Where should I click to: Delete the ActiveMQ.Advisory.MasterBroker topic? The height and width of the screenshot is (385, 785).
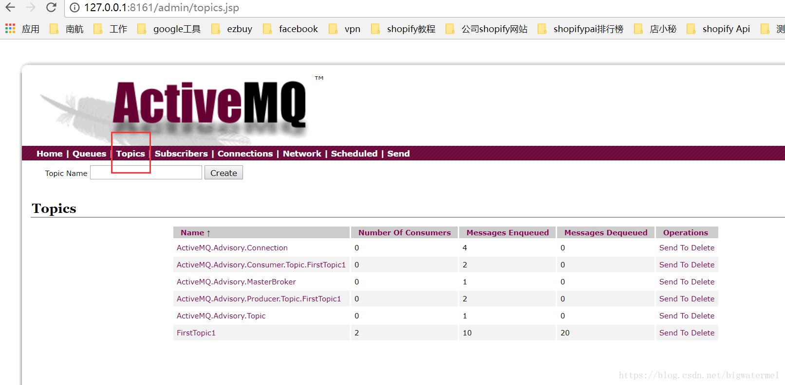tap(703, 281)
